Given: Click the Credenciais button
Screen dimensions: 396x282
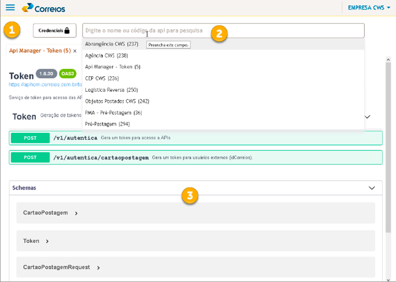Looking at the screenshot, I should click(55, 31).
